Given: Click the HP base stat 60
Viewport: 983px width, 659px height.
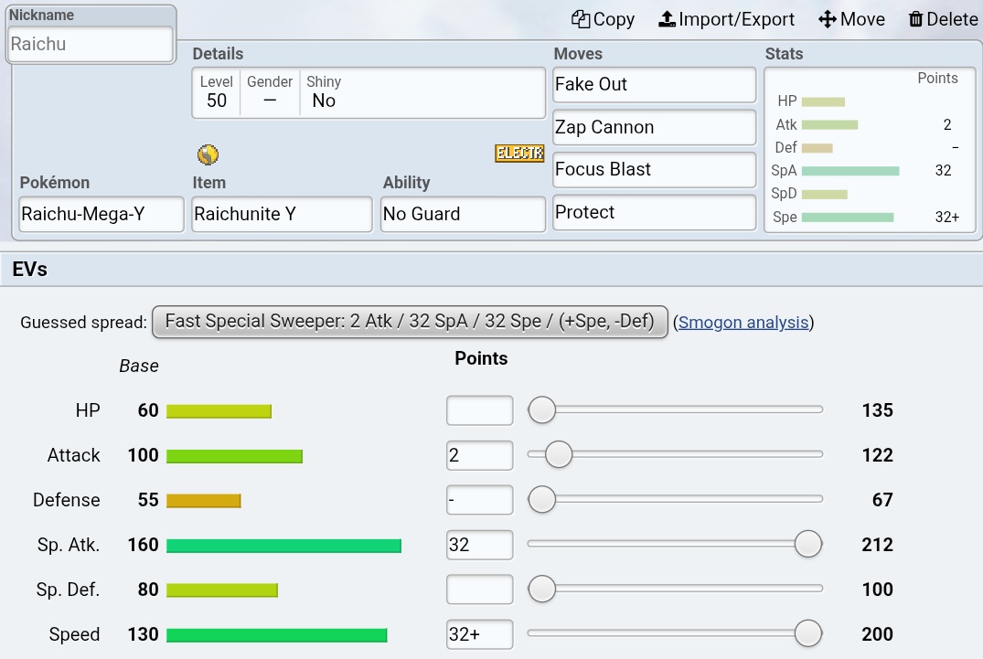Looking at the screenshot, I should pyautogui.click(x=148, y=410).
